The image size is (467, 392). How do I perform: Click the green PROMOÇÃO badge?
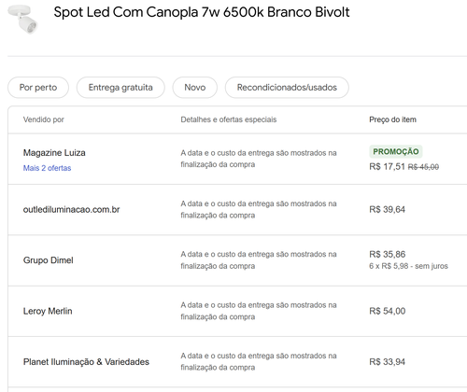click(x=396, y=151)
